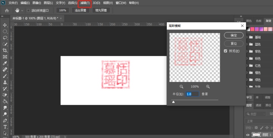Select the Clone Stamp tool
Screen dimensions: 273x138
click(x=5, y=82)
